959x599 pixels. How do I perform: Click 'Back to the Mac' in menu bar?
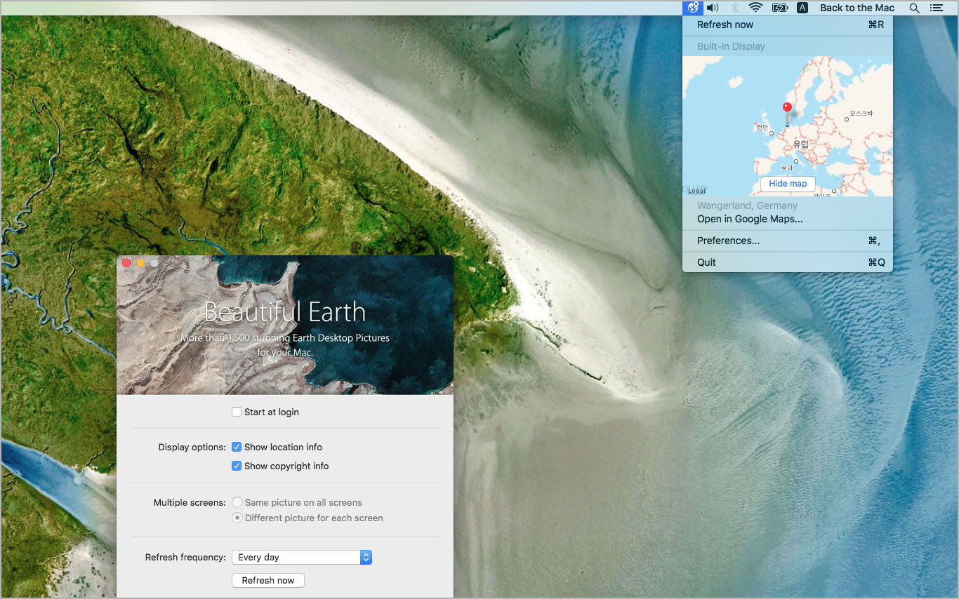[857, 8]
